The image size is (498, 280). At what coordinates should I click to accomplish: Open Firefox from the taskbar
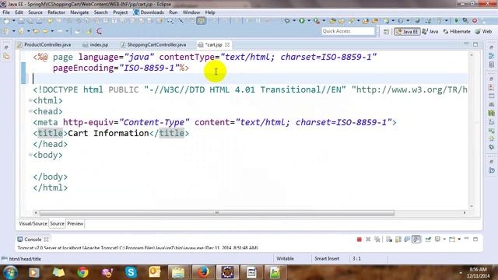[203, 272]
